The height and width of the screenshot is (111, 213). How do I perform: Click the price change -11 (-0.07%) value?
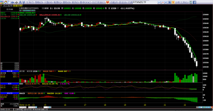coord(127,8)
